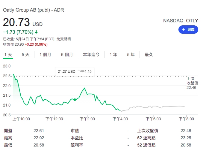Click the 最低 row value 20.58

39,145
